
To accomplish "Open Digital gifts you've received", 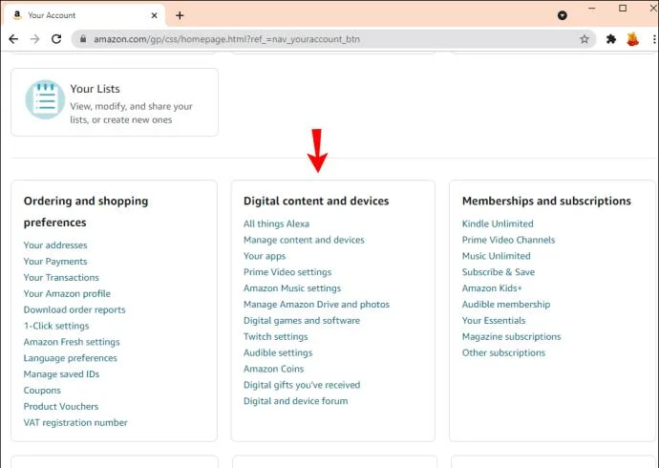I will 302,385.
